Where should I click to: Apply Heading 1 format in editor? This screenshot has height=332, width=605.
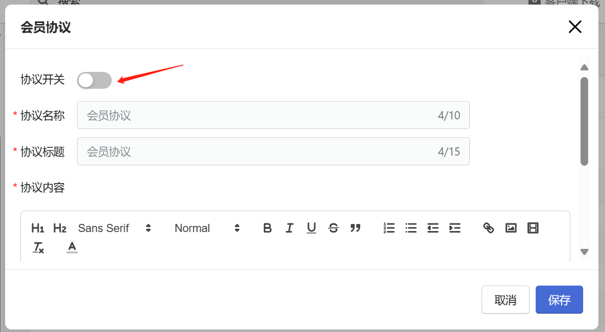coord(37,228)
